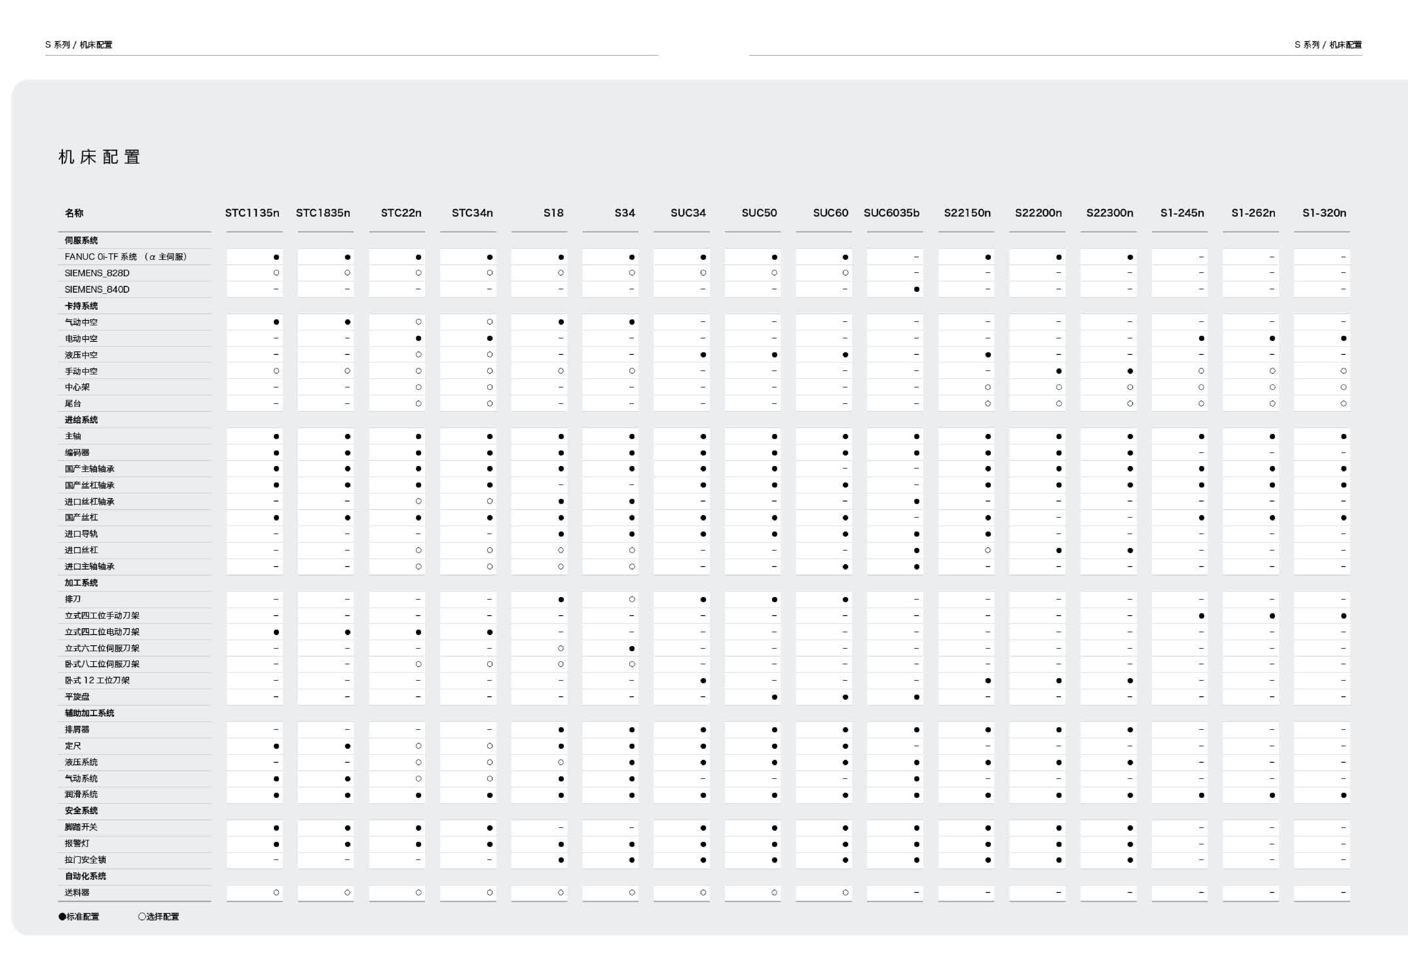Click the top-left S 系列 / 机床配置 breadcrumb
Screen dimensions: 1408x955
point(78,45)
